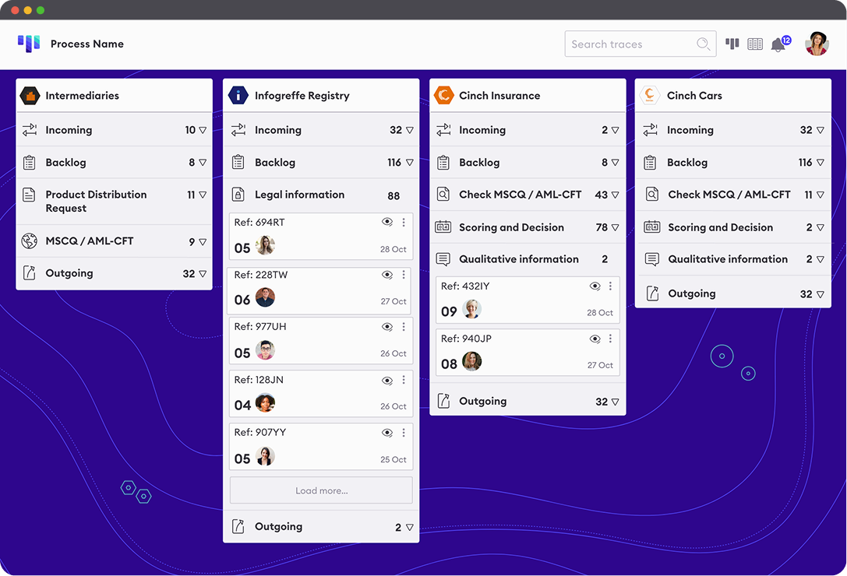Screen dimensions: 847x576
Task: Click assignee avatar on Ref: 432IY
Action: pyautogui.click(x=471, y=309)
